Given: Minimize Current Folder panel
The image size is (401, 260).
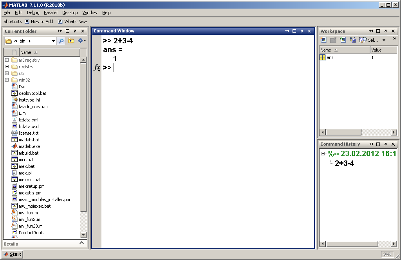Looking at the screenshot, I should tap(60, 31).
